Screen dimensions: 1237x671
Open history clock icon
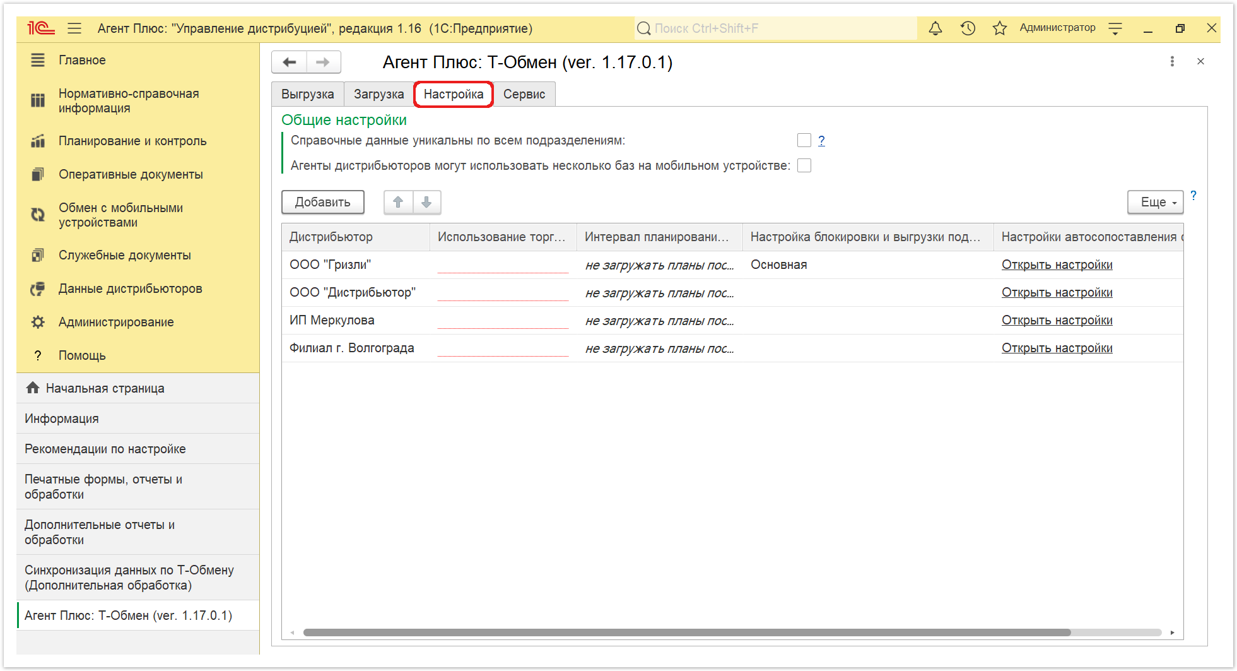click(968, 28)
